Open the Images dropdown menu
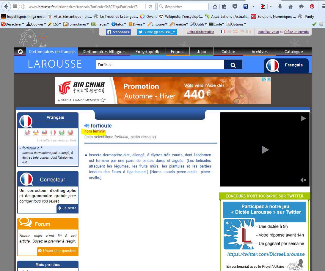The height and width of the screenshot is (271, 325). 100,24
